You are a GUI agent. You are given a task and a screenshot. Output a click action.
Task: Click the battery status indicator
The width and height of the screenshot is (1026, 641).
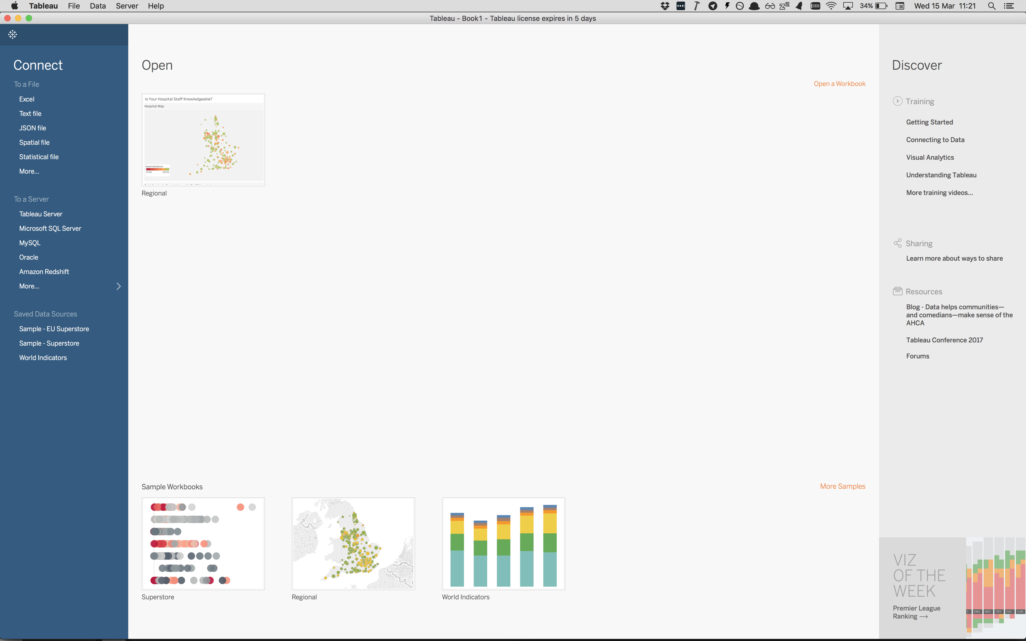(873, 6)
